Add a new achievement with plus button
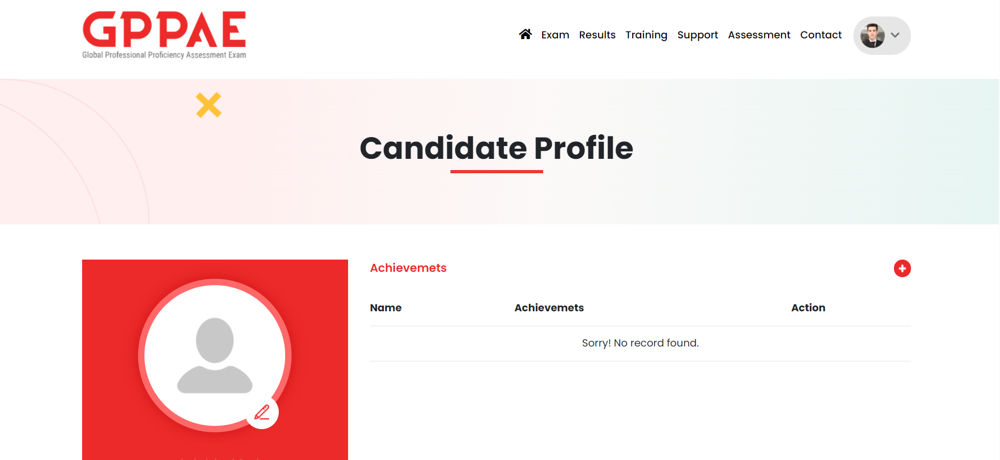The width and height of the screenshot is (1000, 460). coord(902,269)
